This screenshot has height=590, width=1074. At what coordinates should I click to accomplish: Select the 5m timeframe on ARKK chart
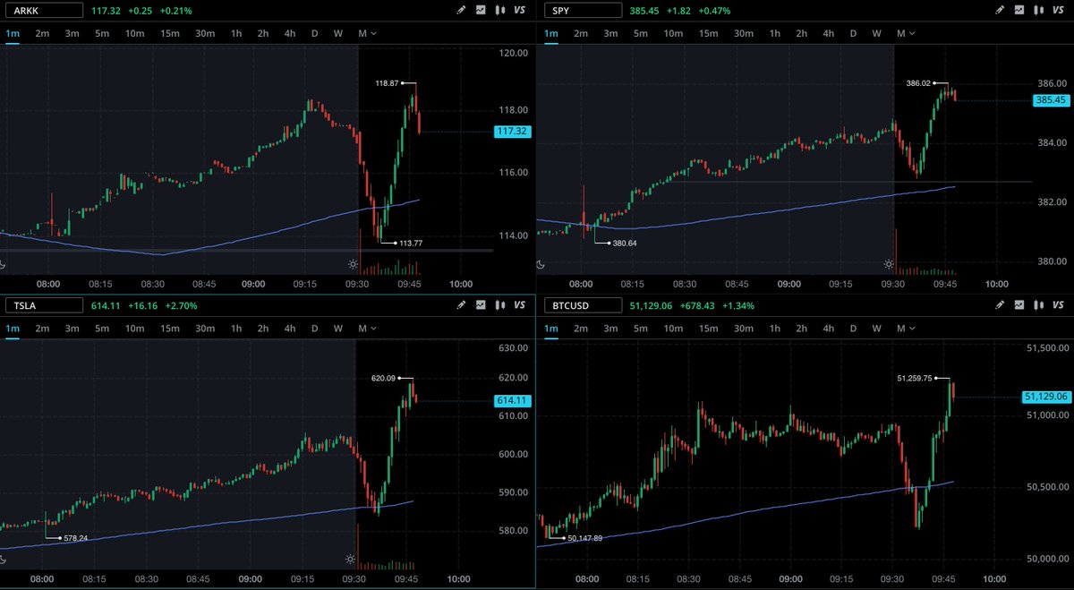[x=103, y=33]
